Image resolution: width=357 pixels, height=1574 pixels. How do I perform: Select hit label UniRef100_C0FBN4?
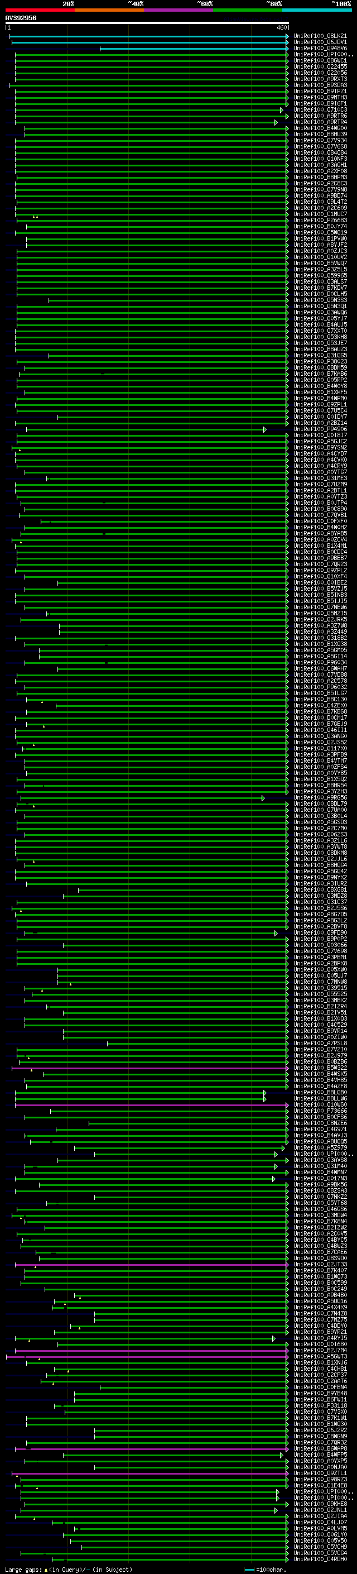click(320, 1387)
